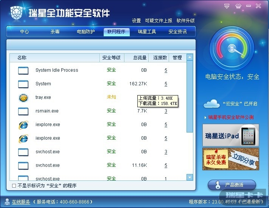Open the main menu dropdown icon in title bar
Image resolution: width=269 pixels, height=208 pixels.
(x=227, y=6)
